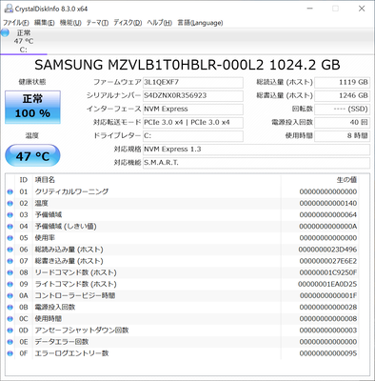Open the ディスク(D) menu

tap(128, 23)
